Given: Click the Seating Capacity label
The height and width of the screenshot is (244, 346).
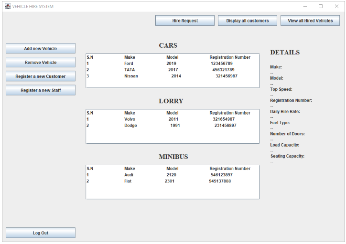Looking at the screenshot, I should point(287,156).
